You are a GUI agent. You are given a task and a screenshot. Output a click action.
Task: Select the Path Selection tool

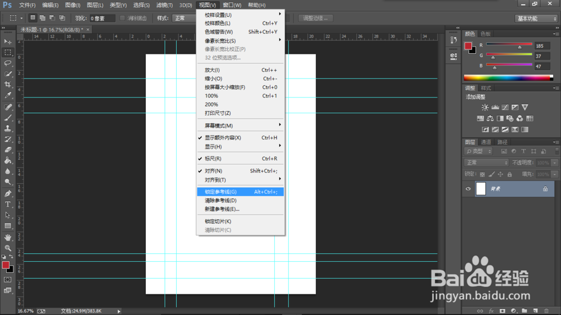[7, 215]
